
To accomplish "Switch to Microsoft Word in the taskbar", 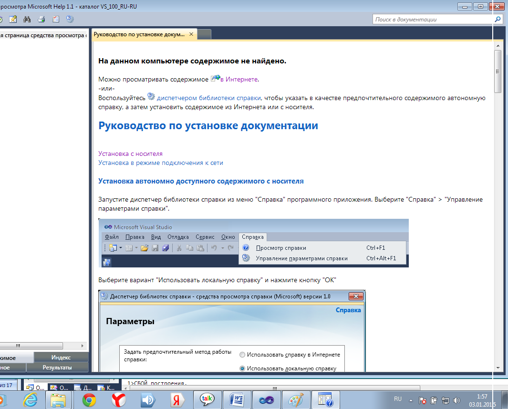I will 237,400.
